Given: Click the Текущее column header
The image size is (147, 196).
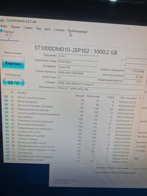Looking at the screenshot, I should pyautogui.click(x=80, y=95).
